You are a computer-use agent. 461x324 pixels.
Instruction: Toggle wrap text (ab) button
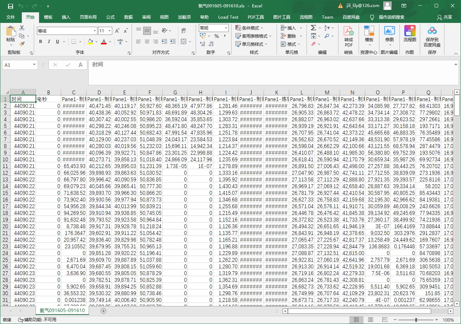183,31
